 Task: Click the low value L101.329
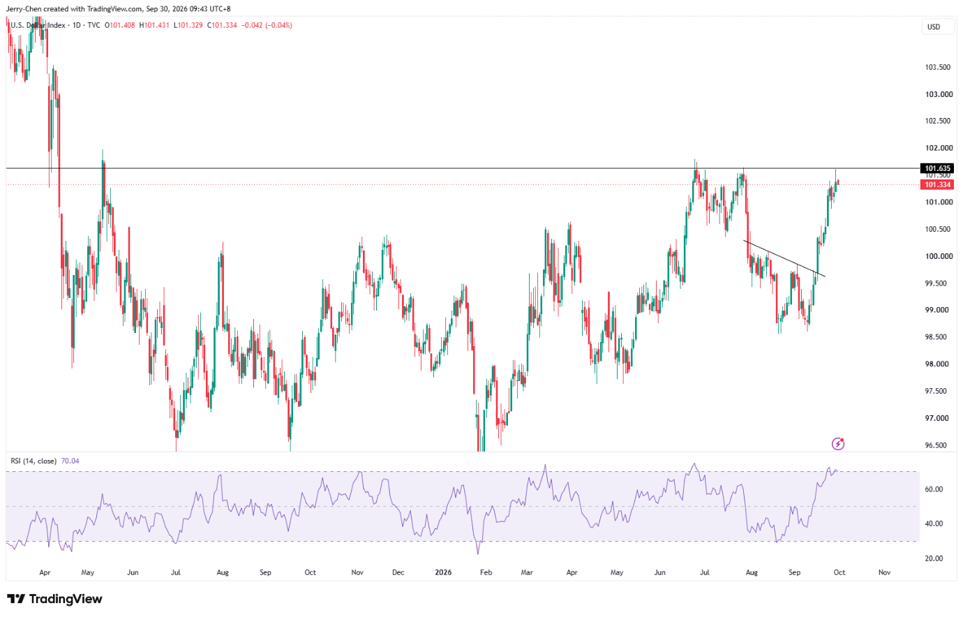[187, 25]
